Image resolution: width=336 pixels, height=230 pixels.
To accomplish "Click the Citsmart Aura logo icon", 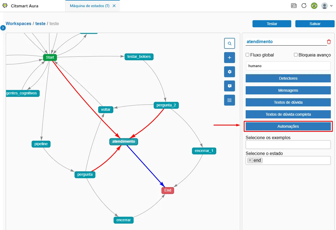I will point(5,6).
